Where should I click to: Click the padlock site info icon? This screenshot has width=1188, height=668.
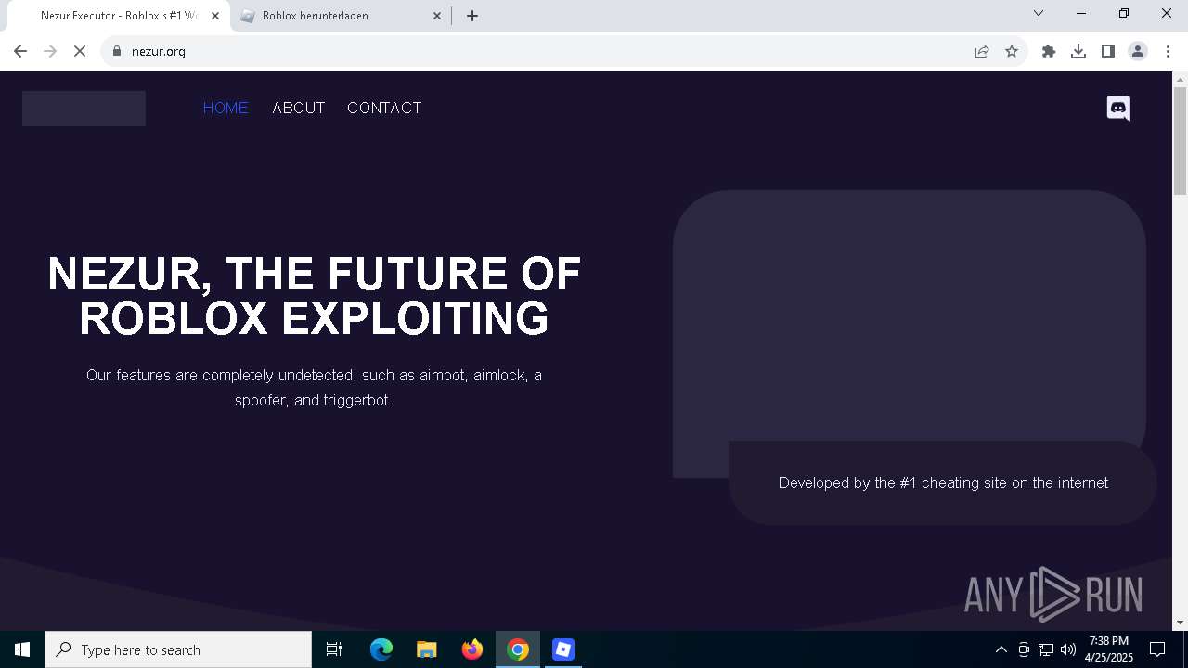click(116, 51)
